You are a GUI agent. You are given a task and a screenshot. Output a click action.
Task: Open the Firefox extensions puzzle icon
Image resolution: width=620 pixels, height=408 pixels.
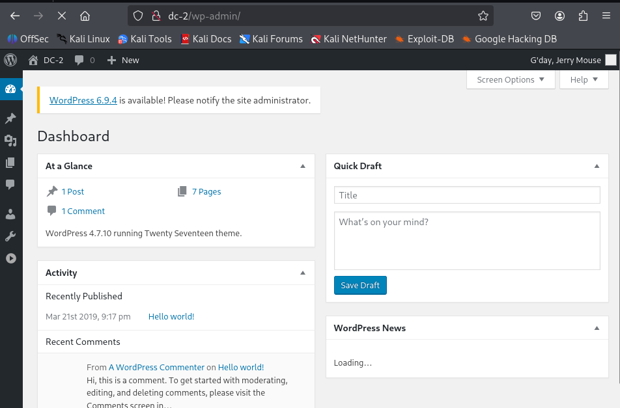click(583, 16)
